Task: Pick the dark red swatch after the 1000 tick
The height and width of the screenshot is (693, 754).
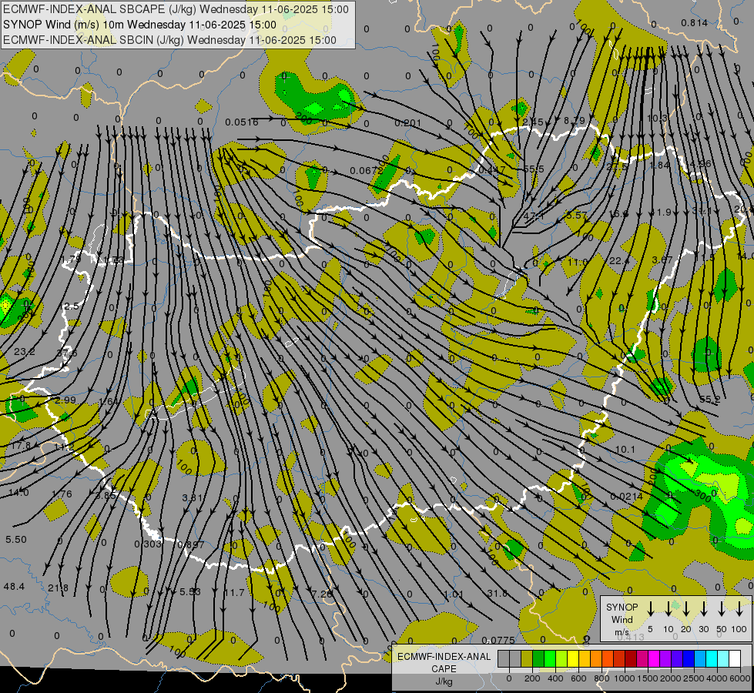Action: (631, 658)
